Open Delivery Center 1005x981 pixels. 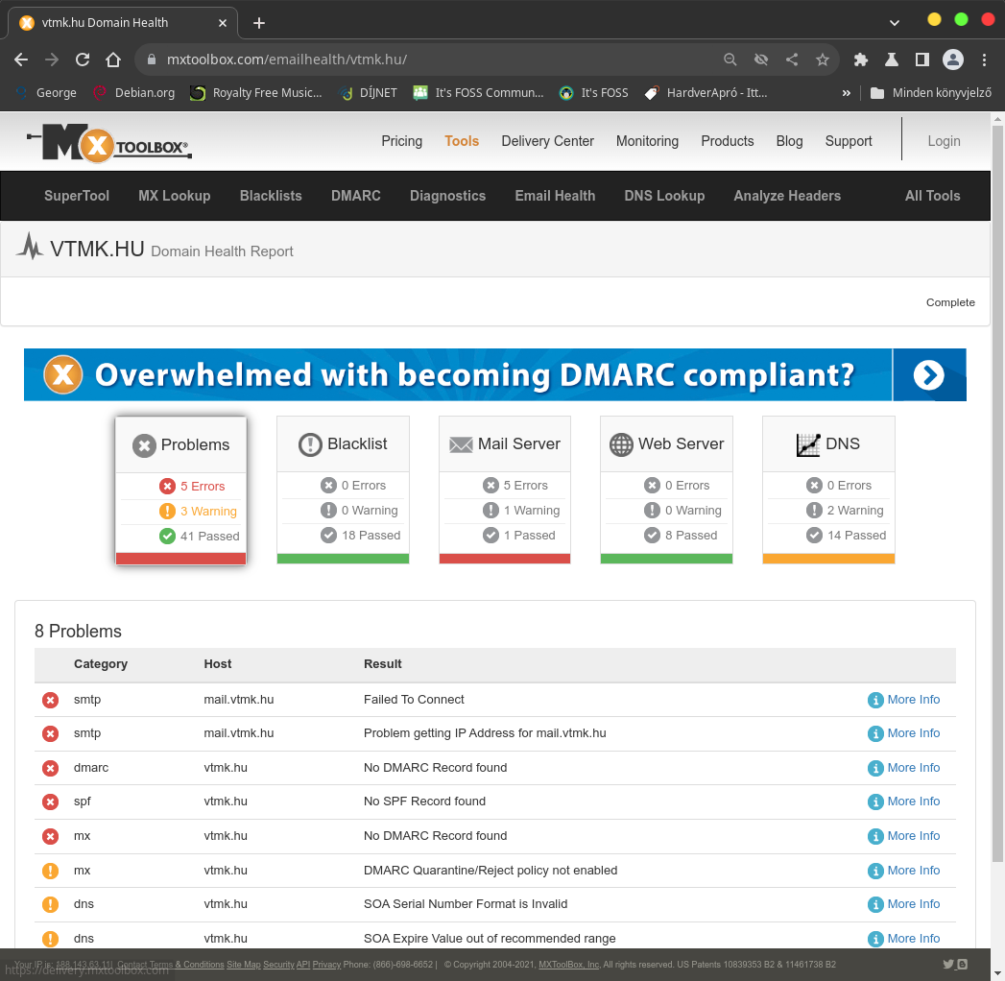(547, 141)
